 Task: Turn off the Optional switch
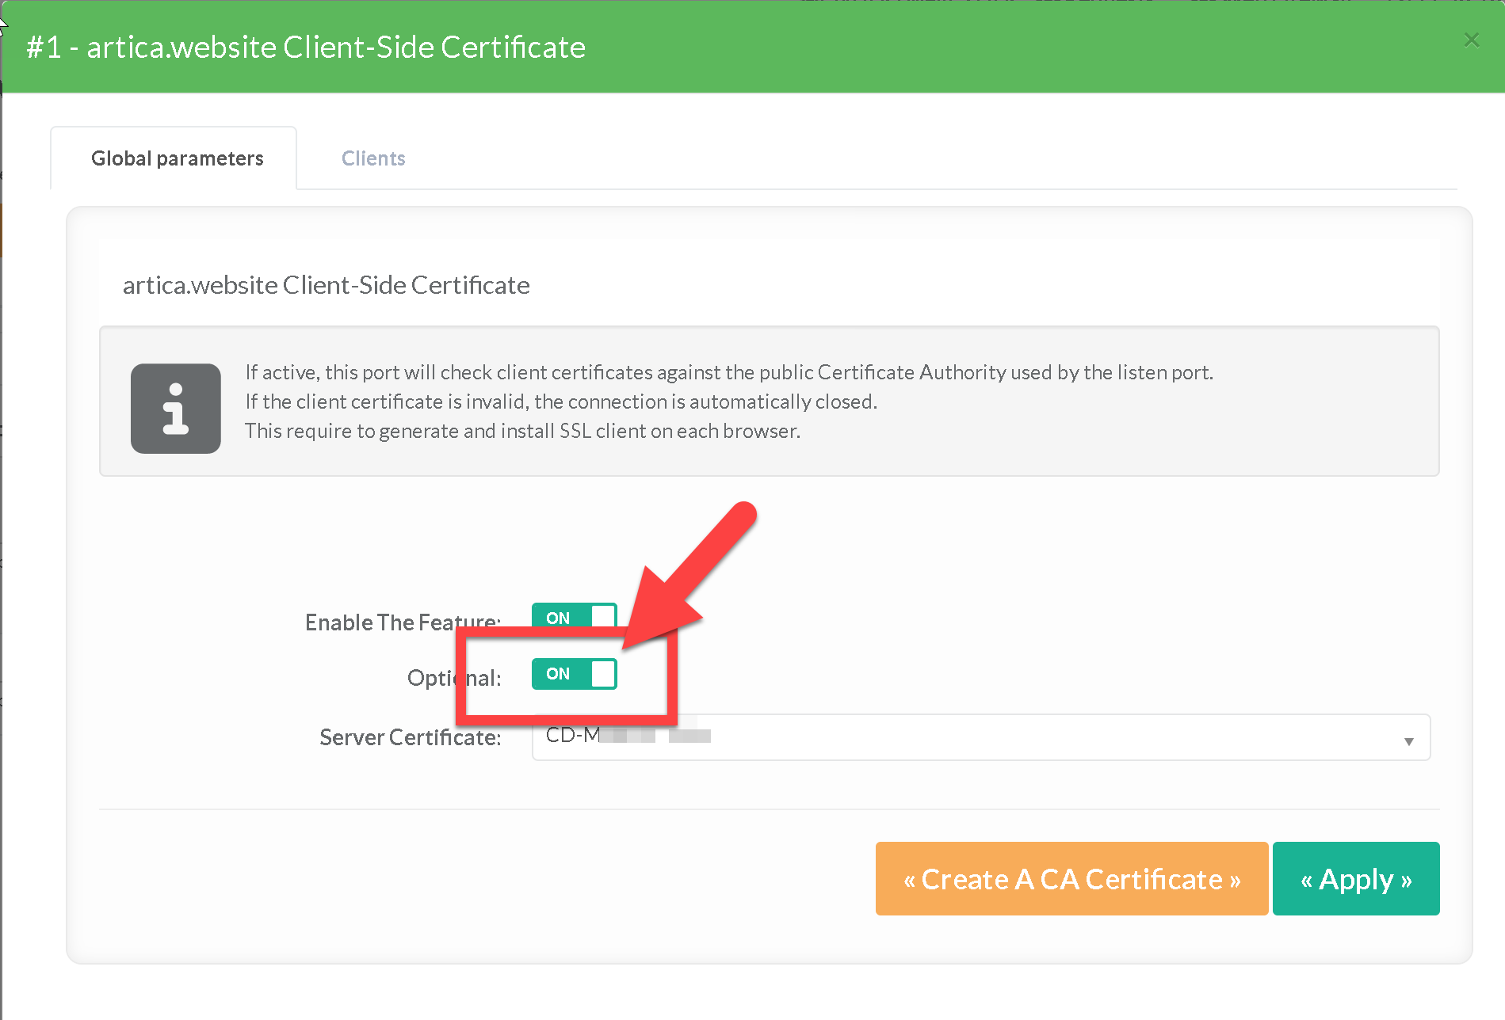point(574,674)
